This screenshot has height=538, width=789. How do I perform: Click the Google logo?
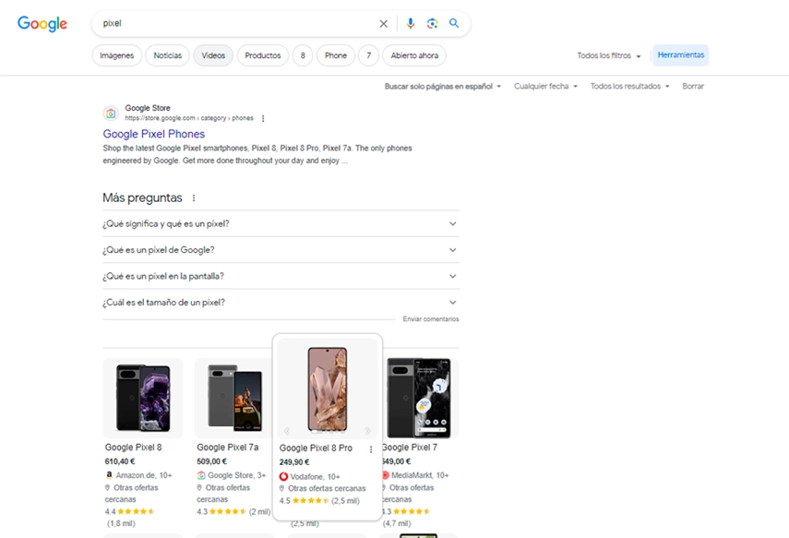(42, 24)
